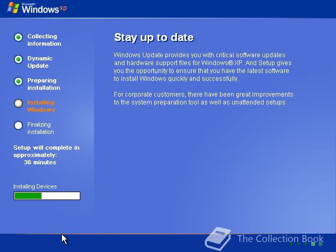Click the green Preparing installation step indicator
Screen dimensions: 336x252
point(18,81)
